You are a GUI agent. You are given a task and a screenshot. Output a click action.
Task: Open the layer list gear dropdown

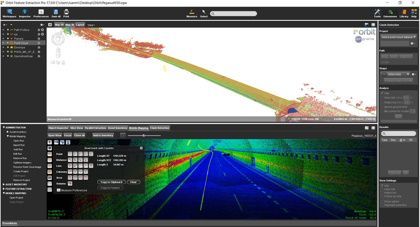42,25
